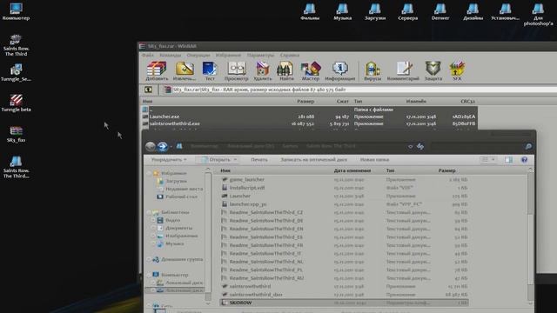Open Explorer address bar history dropdown

[x=410, y=146]
